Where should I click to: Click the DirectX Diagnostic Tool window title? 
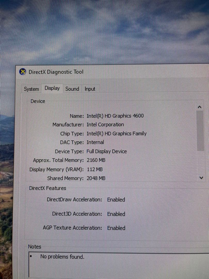click(x=56, y=72)
